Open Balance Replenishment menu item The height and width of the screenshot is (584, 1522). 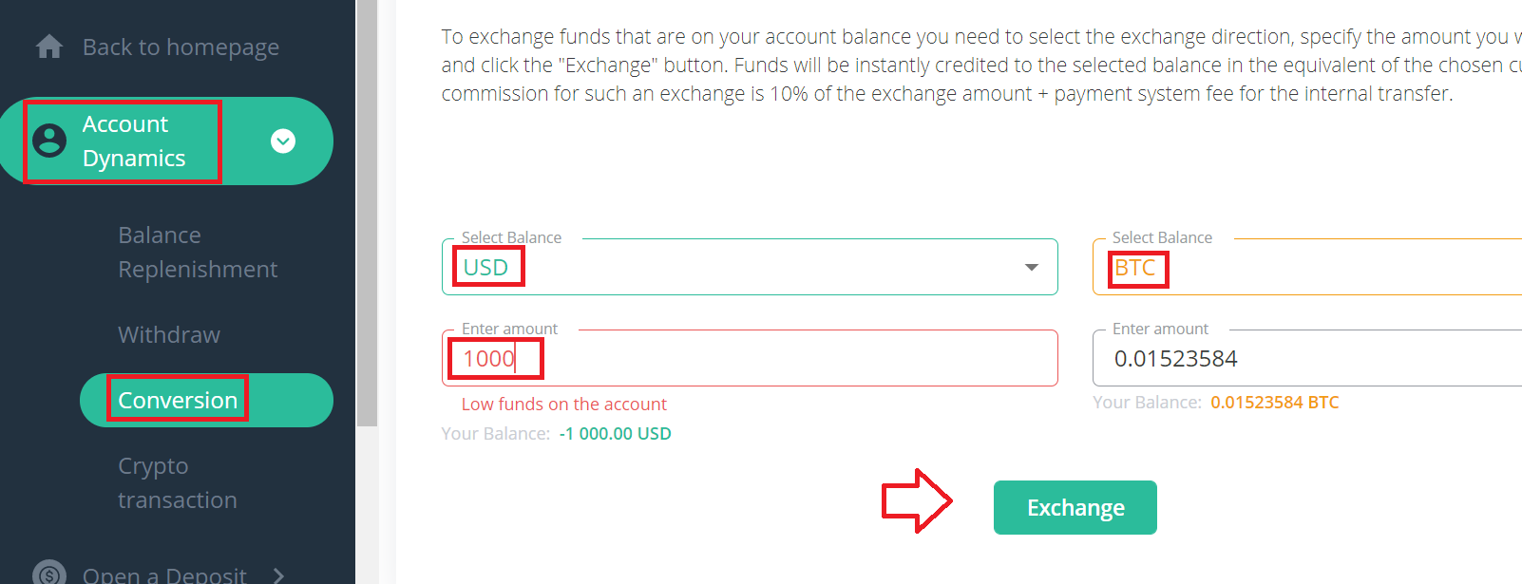click(x=198, y=252)
